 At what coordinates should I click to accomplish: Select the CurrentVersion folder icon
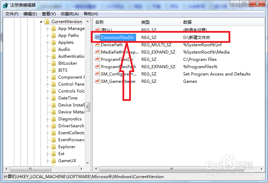tap(47, 22)
